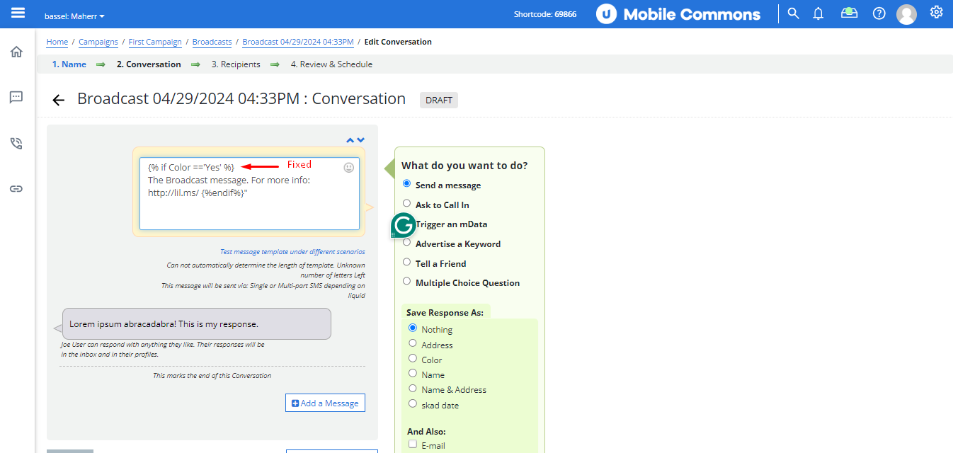The width and height of the screenshot is (953, 453).
Task: Open the settings gear icon
Action: (936, 12)
